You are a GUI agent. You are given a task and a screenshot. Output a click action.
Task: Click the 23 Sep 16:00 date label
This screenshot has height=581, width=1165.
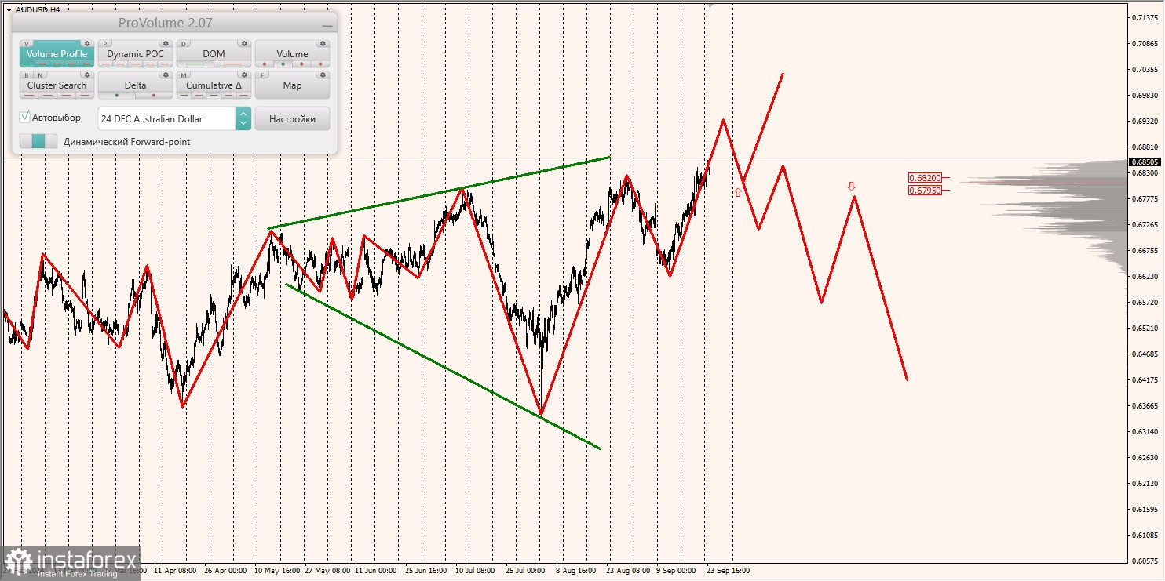coord(728,571)
